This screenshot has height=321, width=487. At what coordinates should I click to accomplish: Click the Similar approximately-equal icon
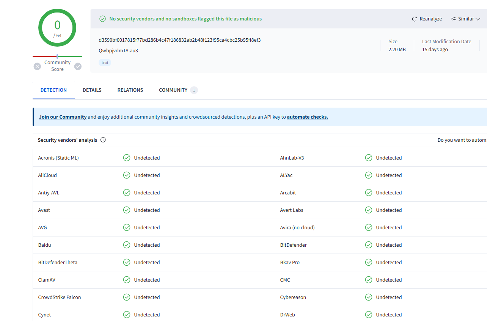point(453,19)
